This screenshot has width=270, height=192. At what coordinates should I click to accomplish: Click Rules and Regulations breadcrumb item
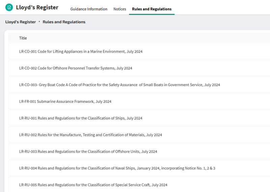64,22
